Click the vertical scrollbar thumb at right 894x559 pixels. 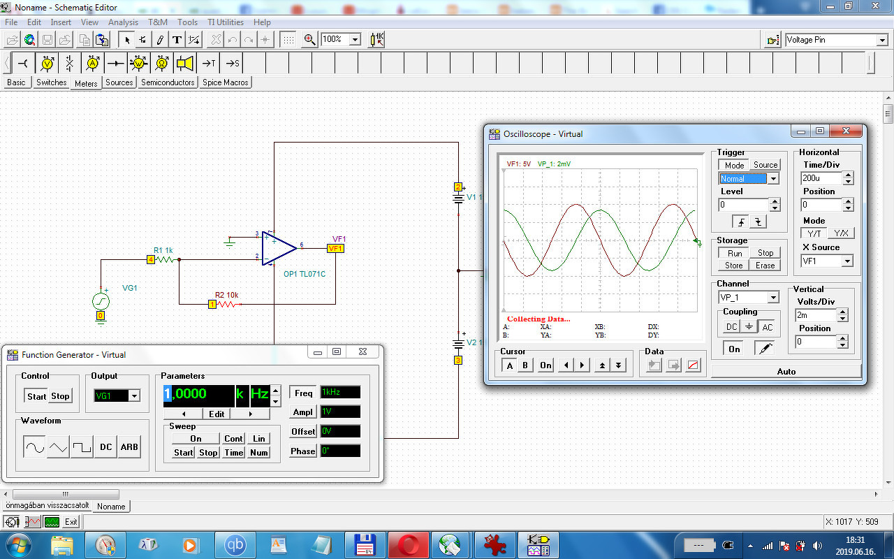[888, 113]
